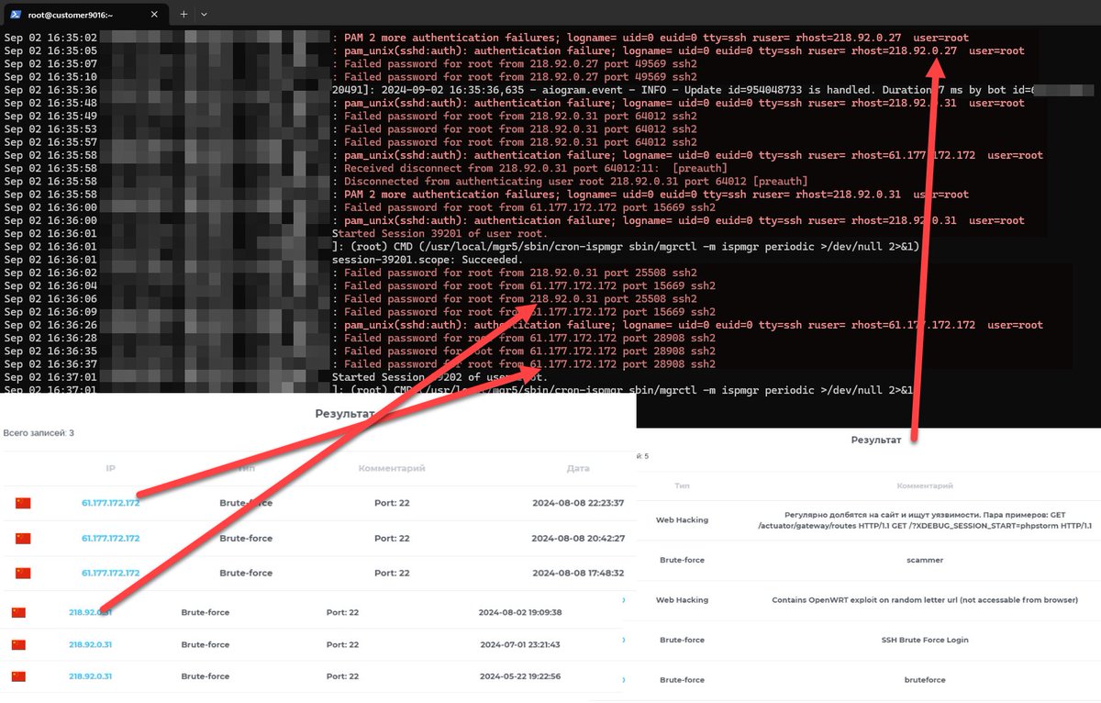Image resolution: width=1101 pixels, height=703 pixels.
Task: Click the Дата column header
Action: pyautogui.click(x=578, y=468)
